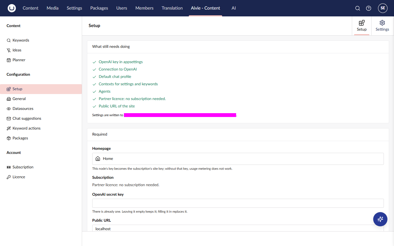Click the Packages box icon in sidebar

coord(9,138)
